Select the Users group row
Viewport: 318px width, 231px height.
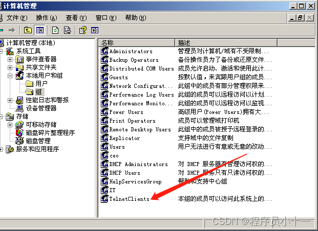pos(117,147)
